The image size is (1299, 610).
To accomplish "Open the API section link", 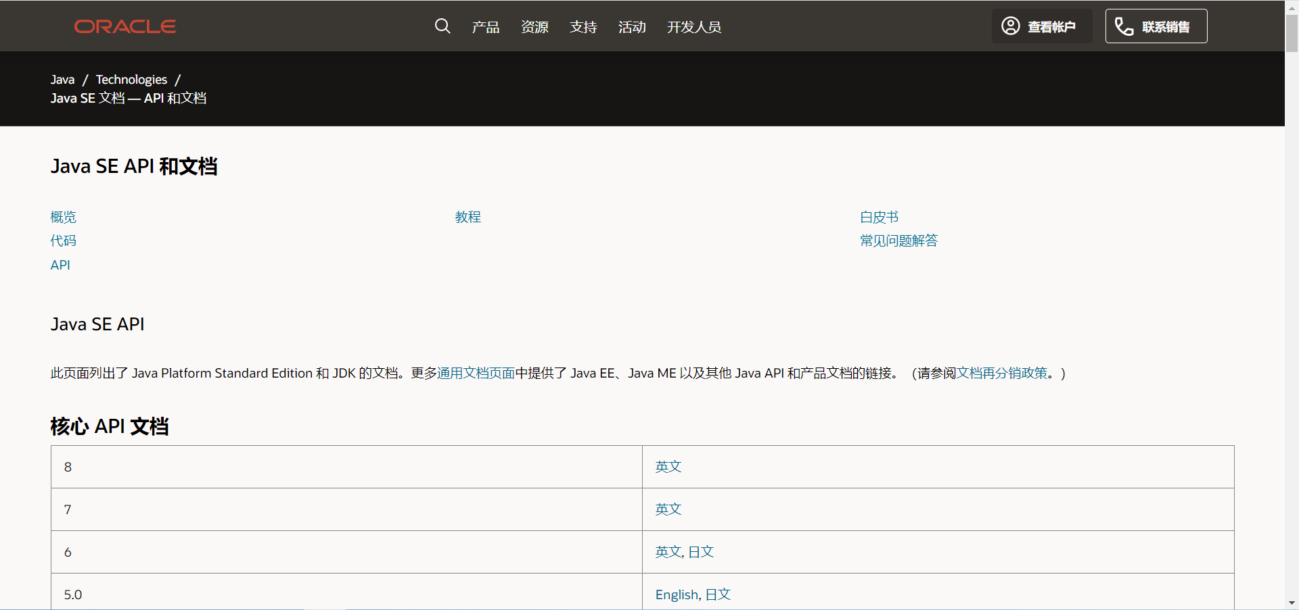I will click(60, 265).
